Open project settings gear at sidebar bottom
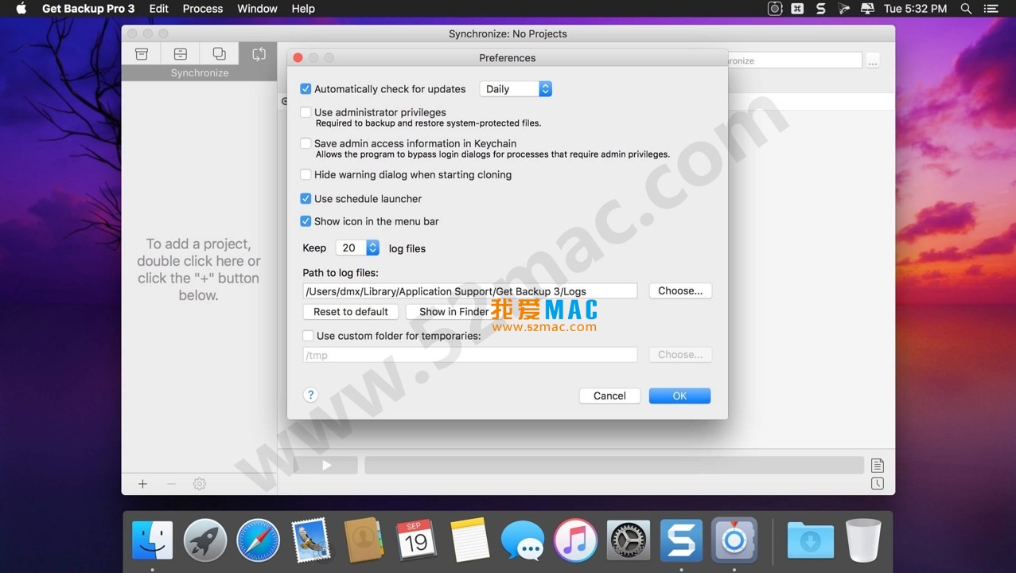Screen dimensions: 1016x573 [200, 484]
